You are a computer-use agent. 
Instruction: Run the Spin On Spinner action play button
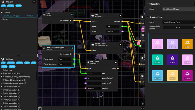(120, 15)
